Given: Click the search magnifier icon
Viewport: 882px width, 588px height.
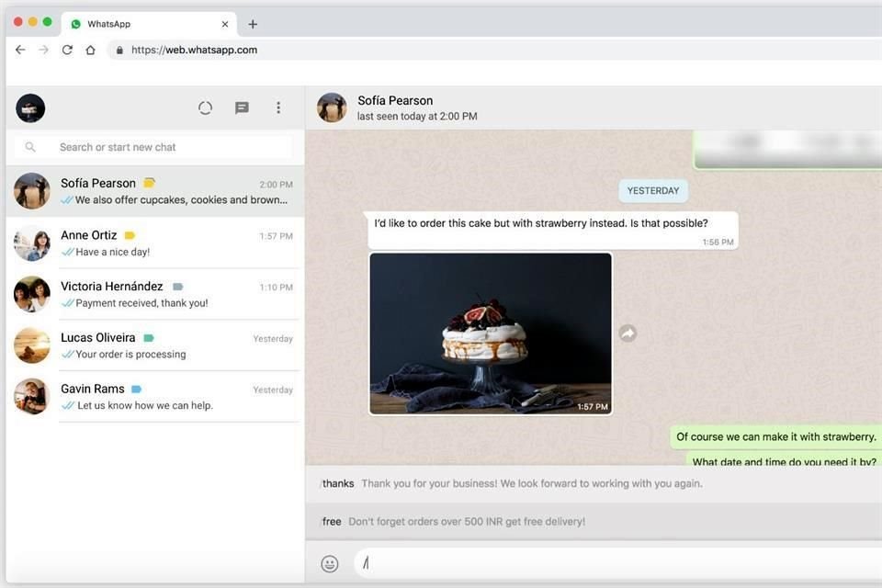Looking at the screenshot, I should tap(30, 146).
